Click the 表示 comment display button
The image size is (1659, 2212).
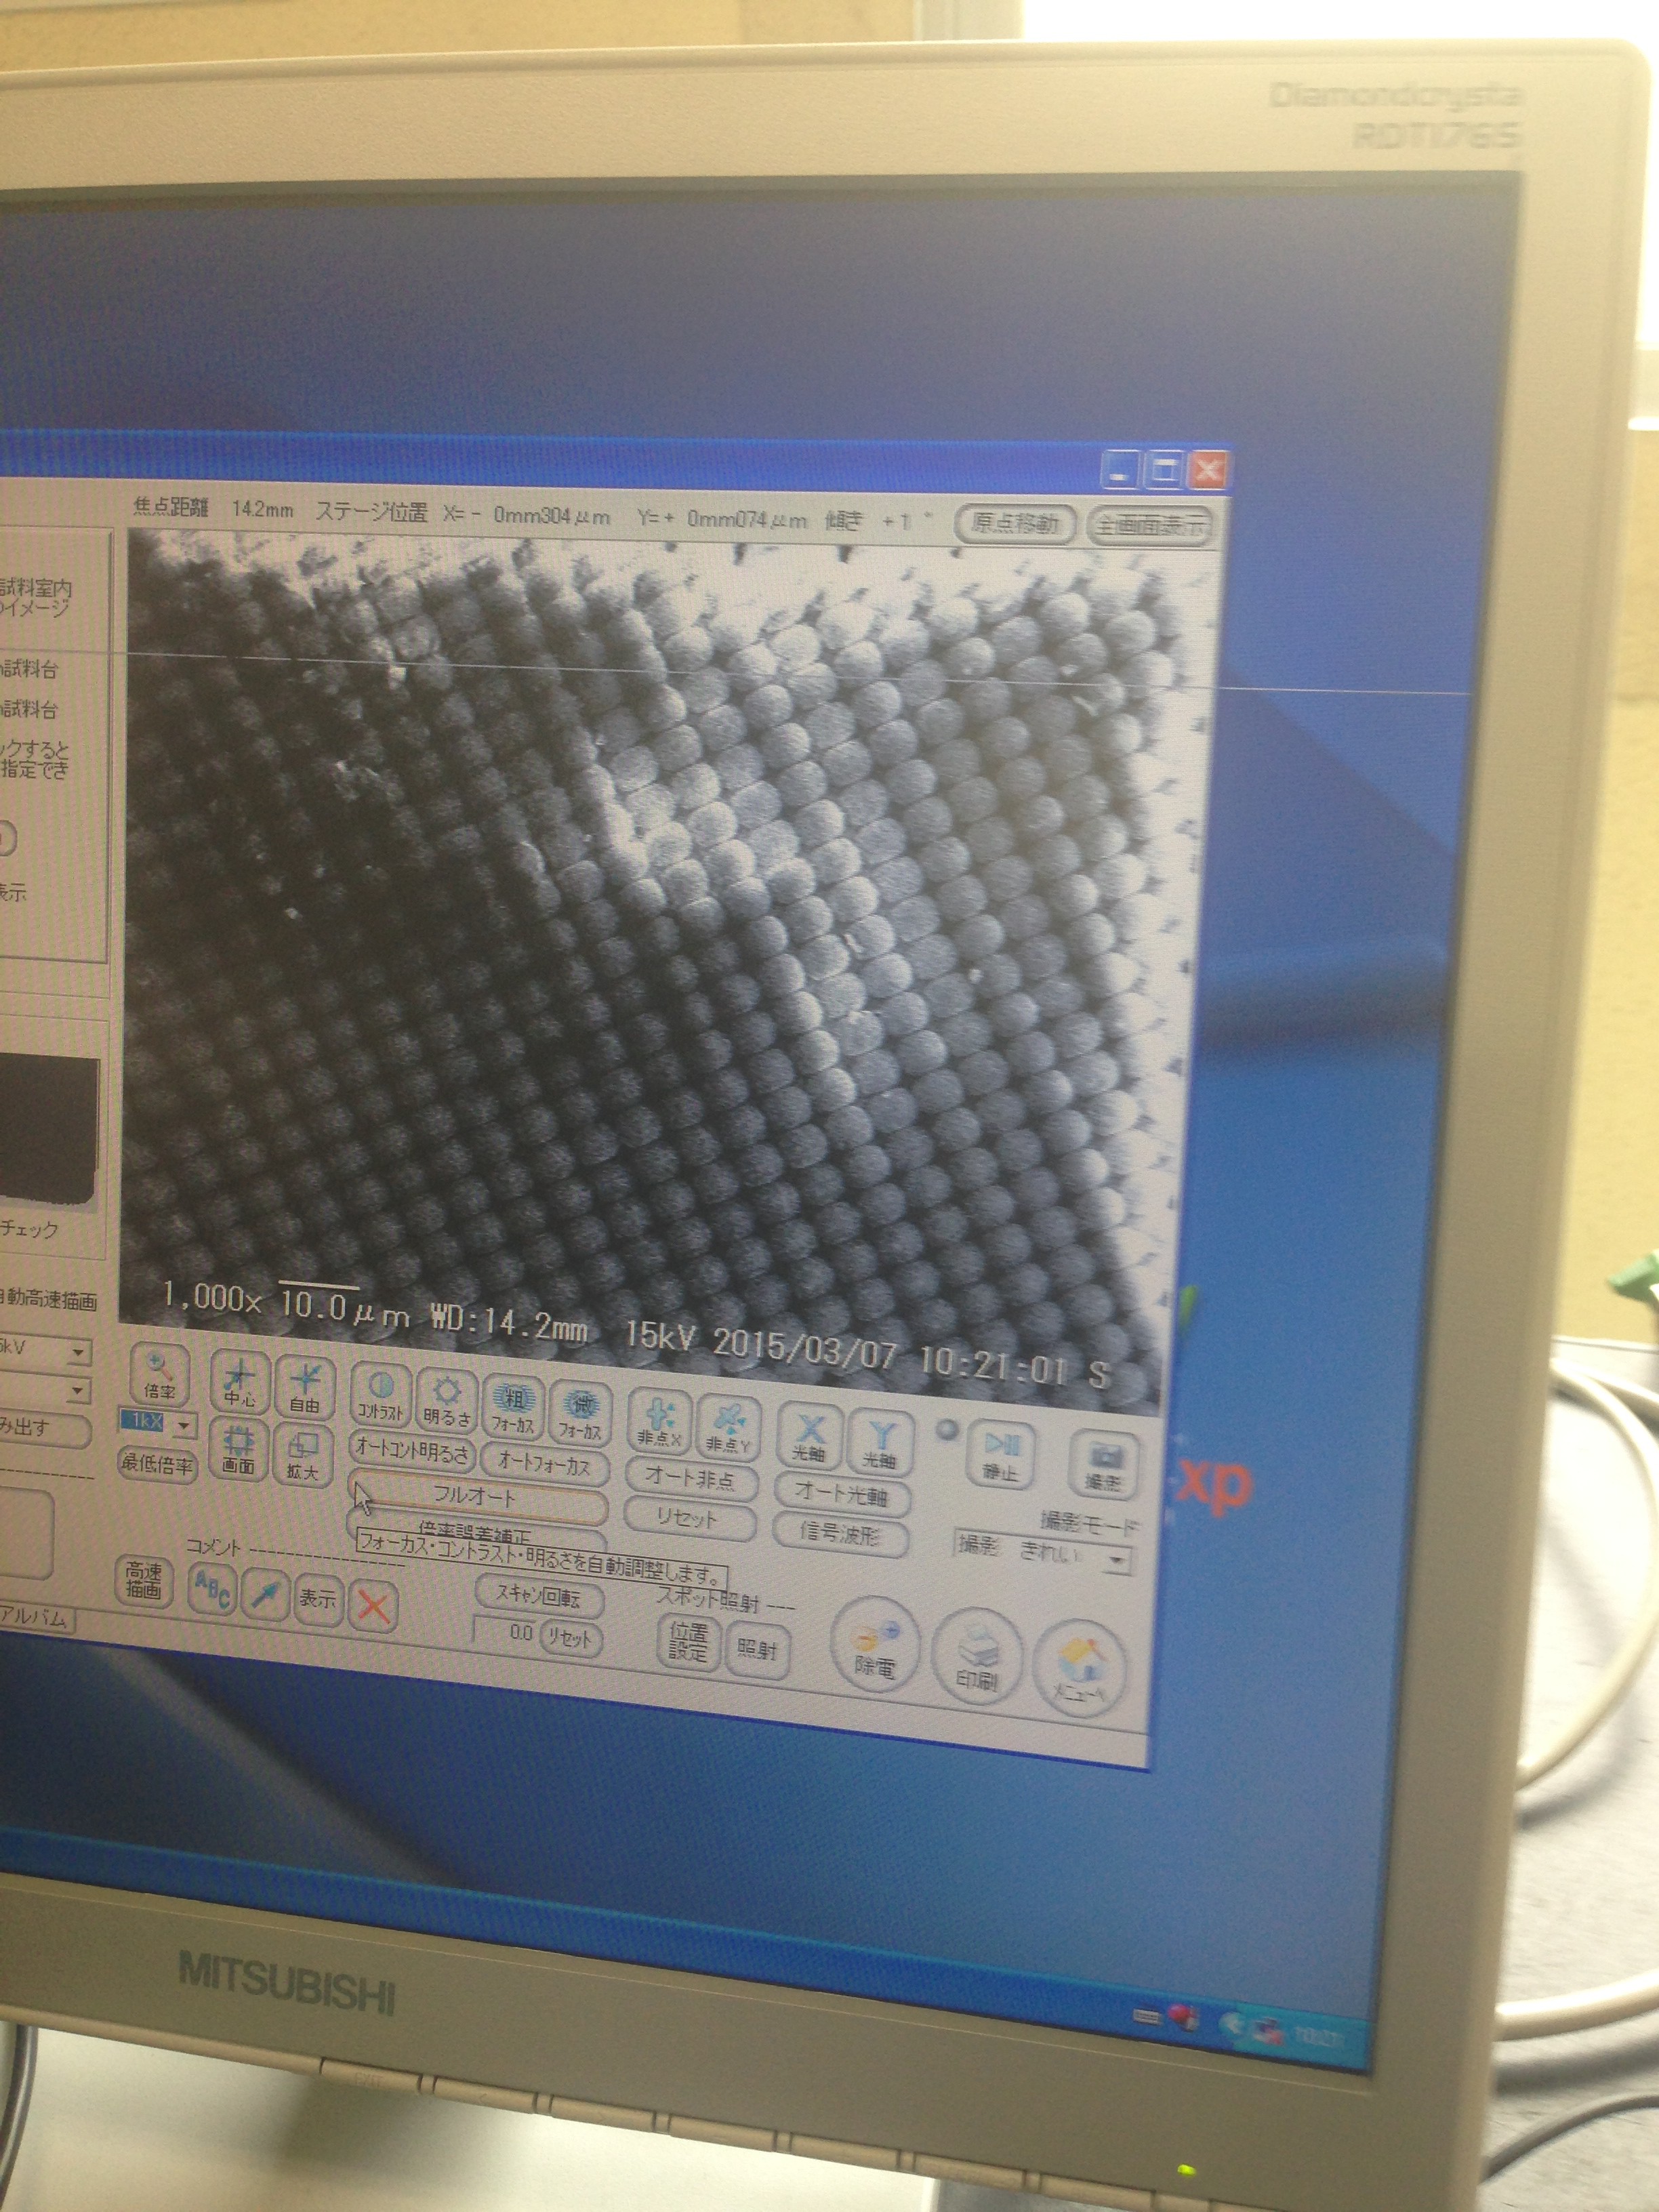317,1600
